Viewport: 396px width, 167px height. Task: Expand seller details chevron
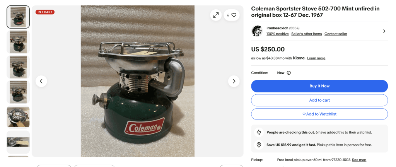coord(384,31)
